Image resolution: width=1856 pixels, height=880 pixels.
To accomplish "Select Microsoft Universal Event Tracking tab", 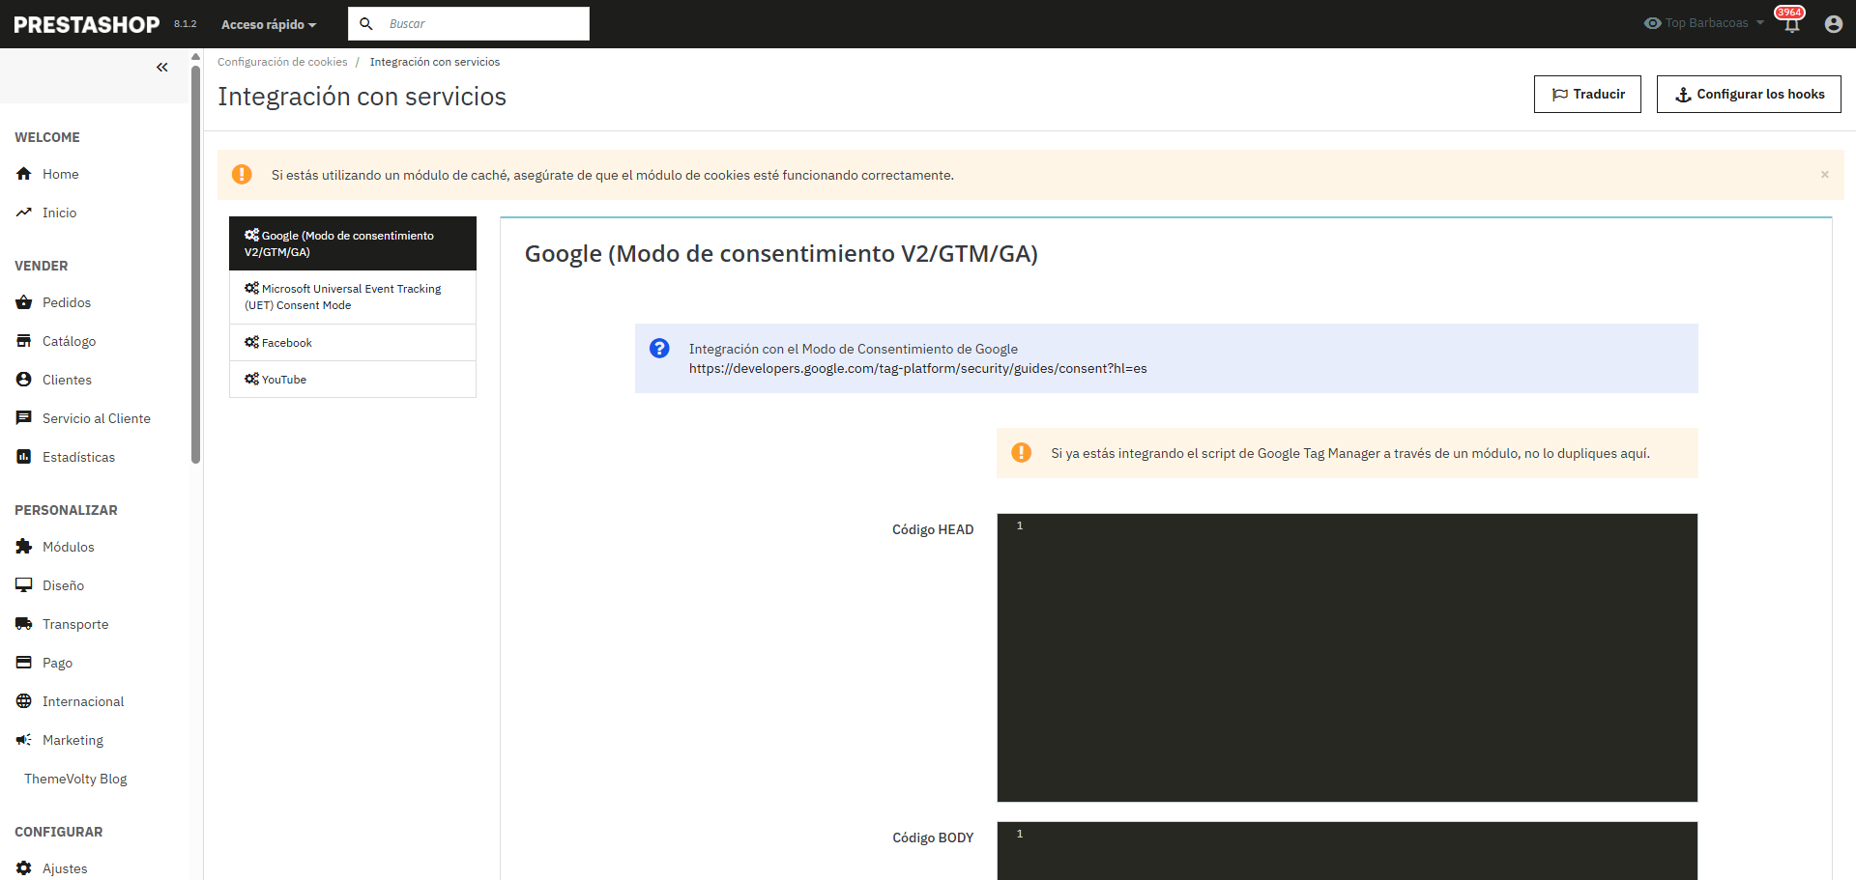I will click(353, 297).
